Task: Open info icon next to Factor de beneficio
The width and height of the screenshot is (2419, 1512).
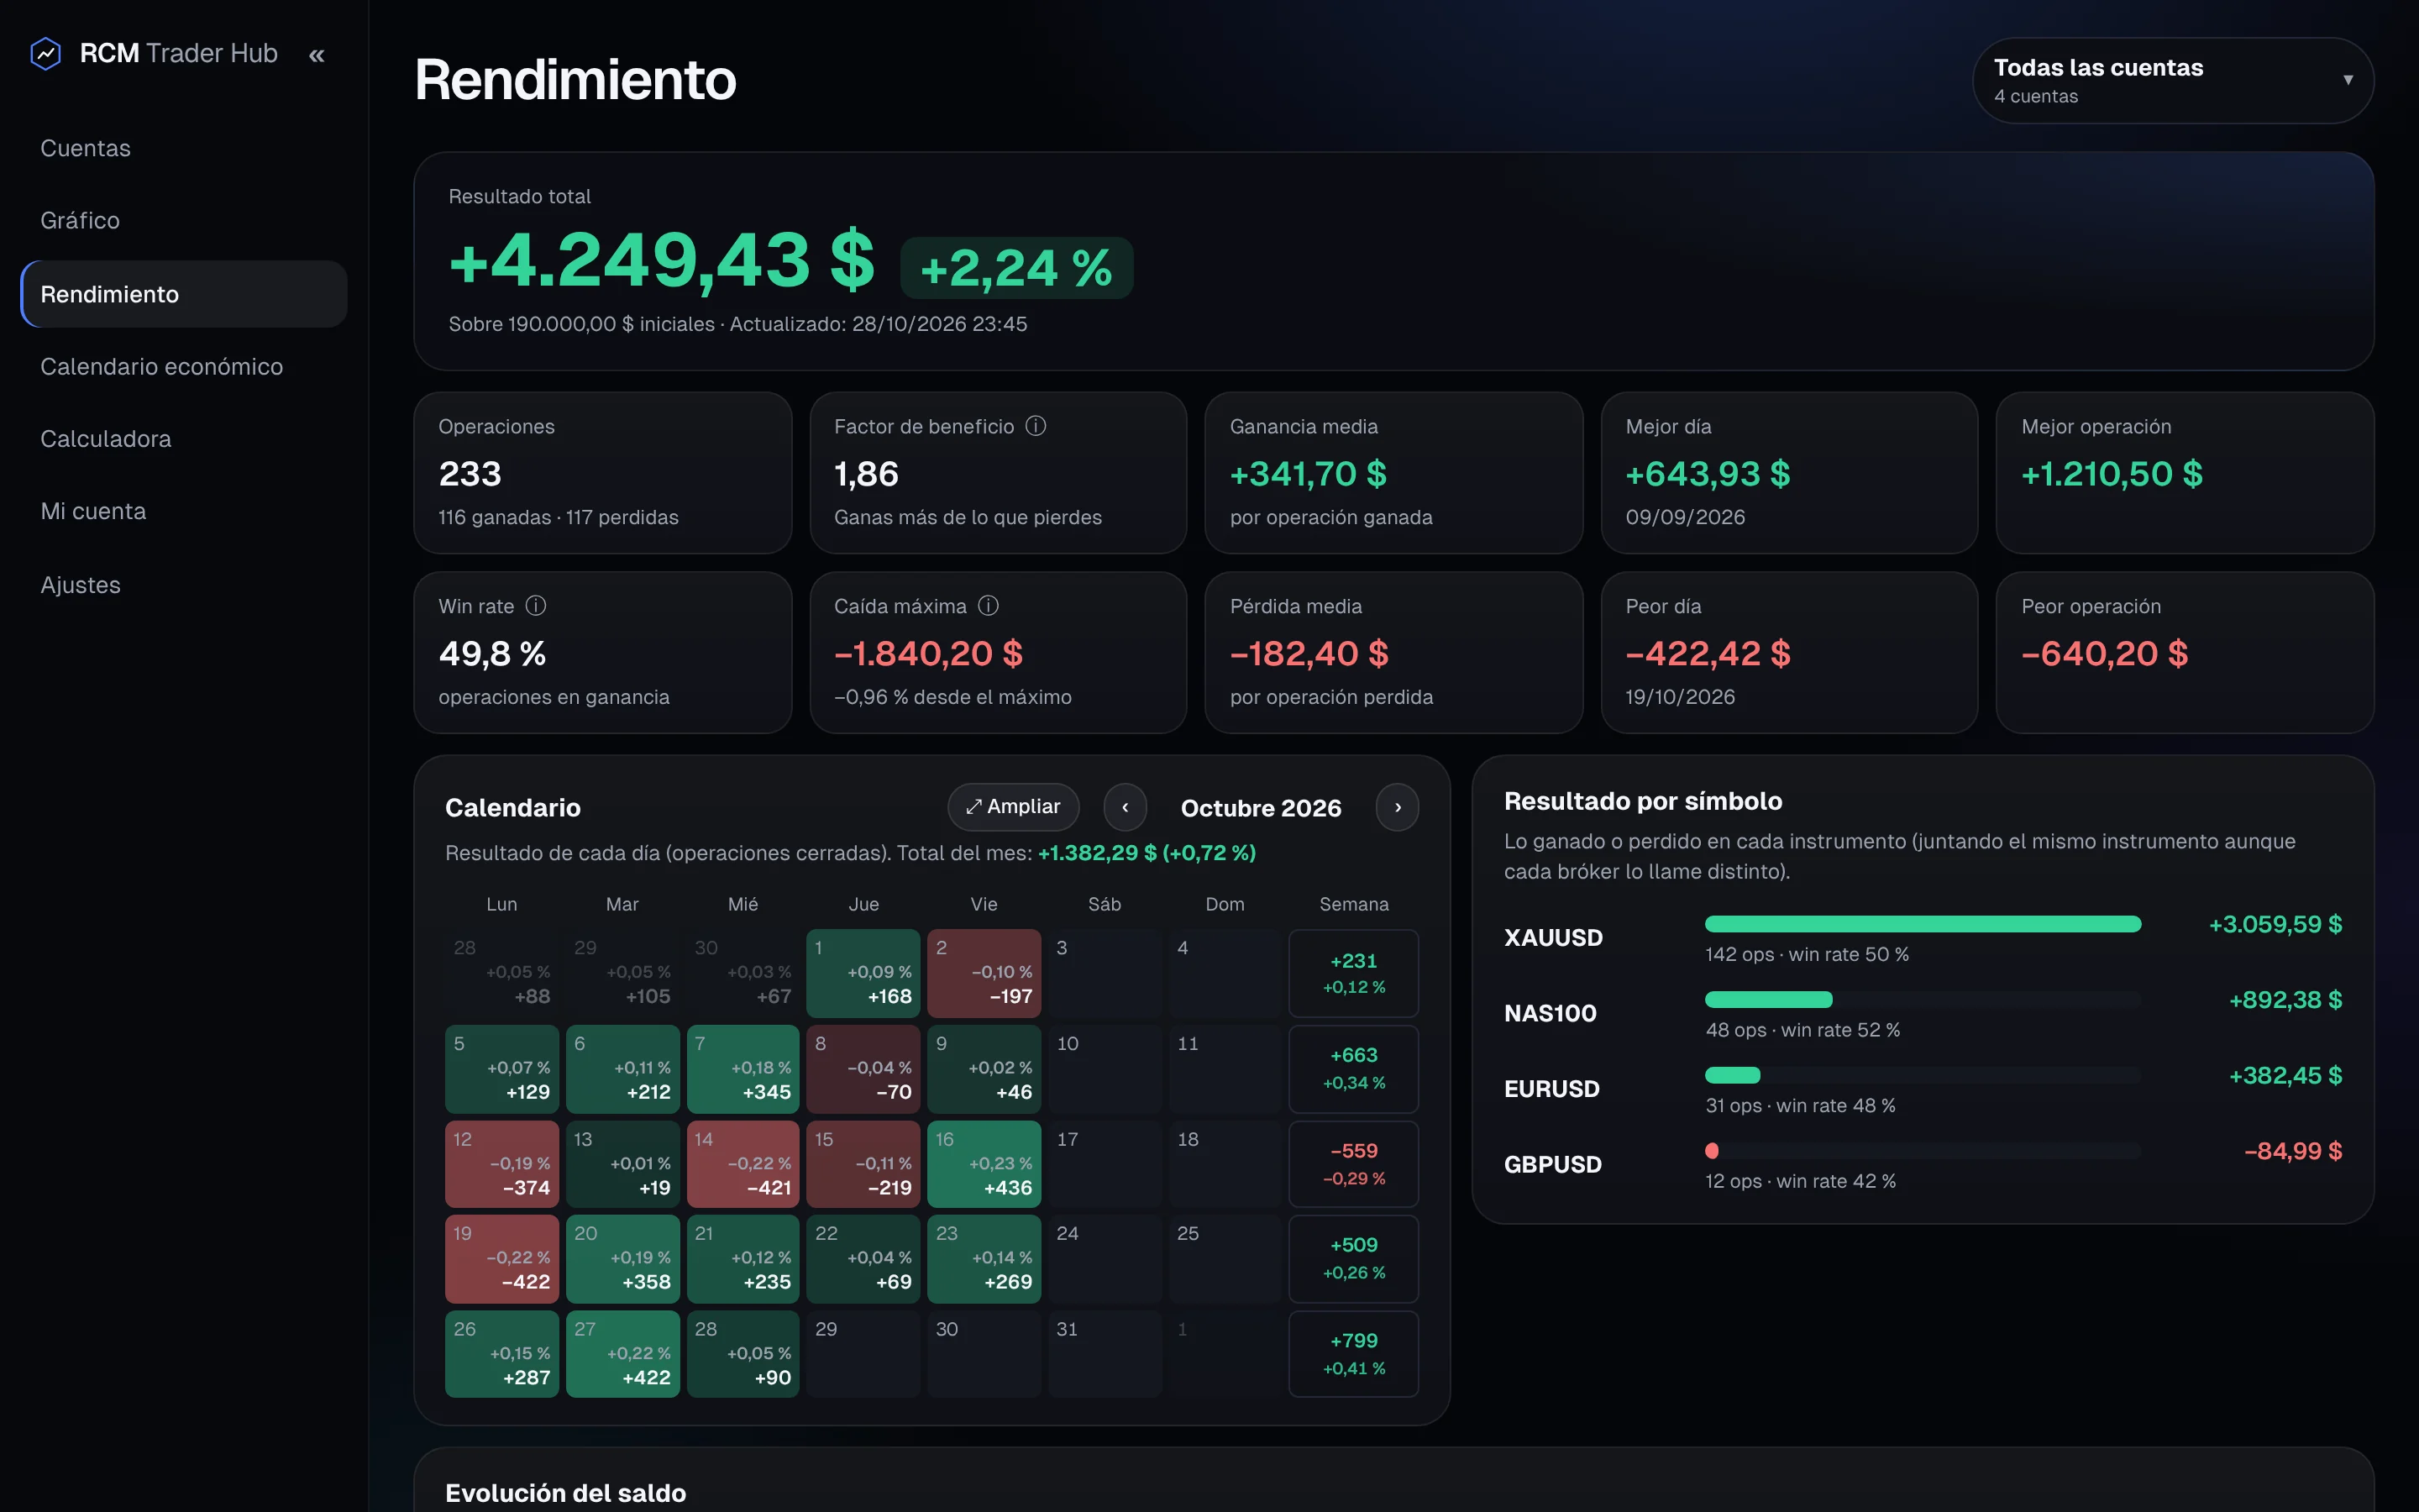Action: pyautogui.click(x=1036, y=426)
